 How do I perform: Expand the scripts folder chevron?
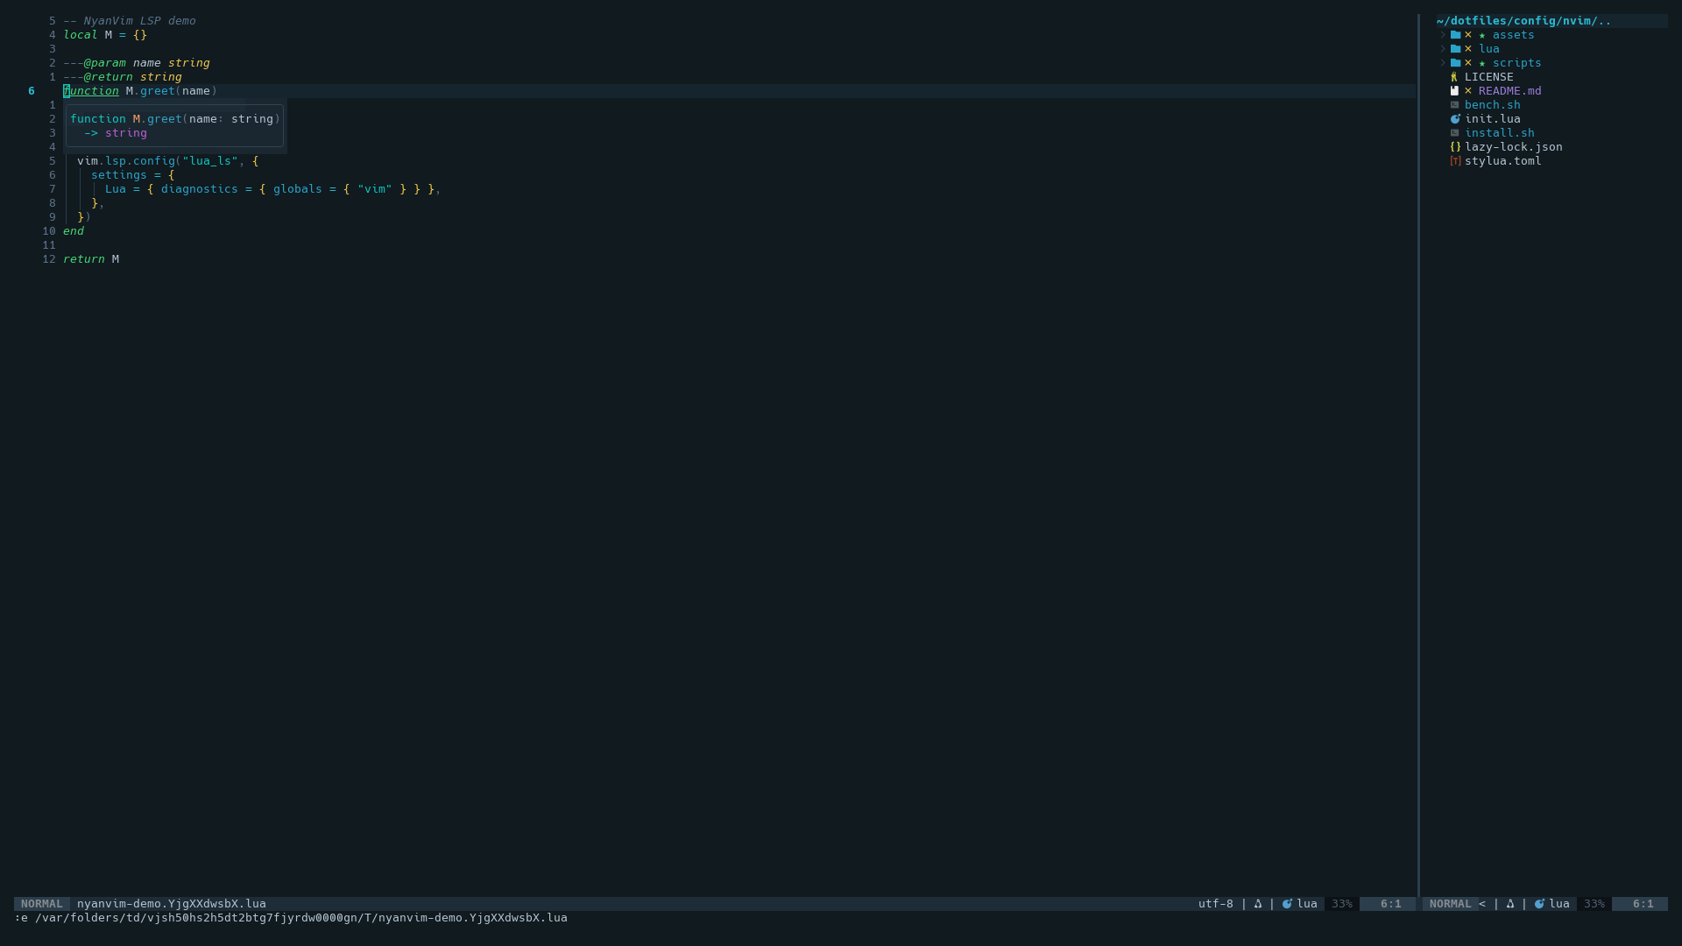1442,63
